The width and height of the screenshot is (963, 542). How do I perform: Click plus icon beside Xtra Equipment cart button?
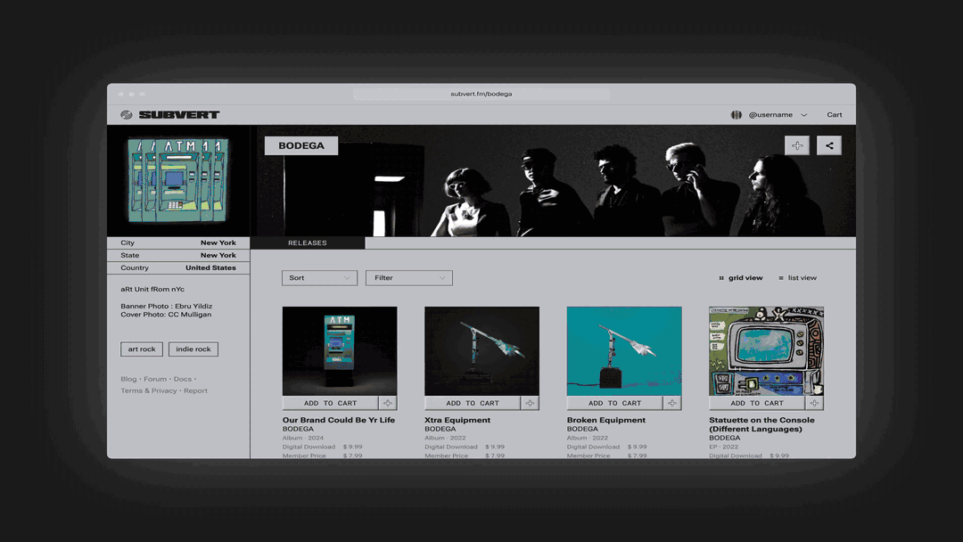530,403
